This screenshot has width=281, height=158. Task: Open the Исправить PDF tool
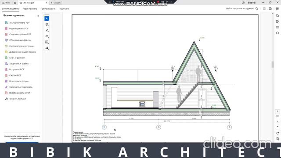[17, 69]
